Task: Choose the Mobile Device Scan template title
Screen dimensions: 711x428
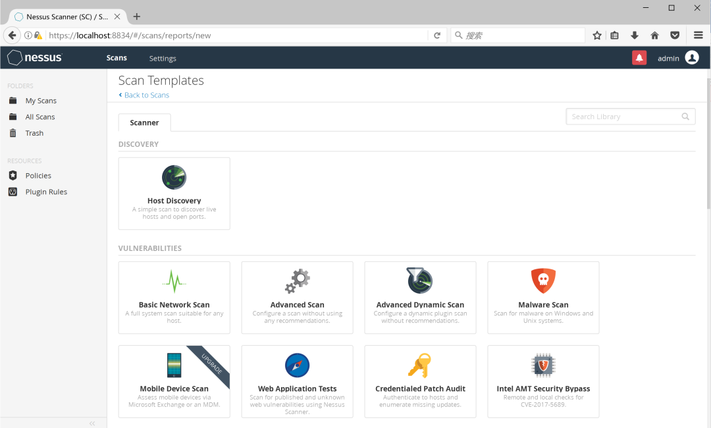Action: [x=174, y=388]
